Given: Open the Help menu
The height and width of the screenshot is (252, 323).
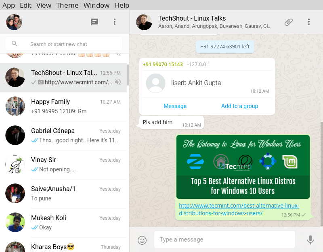Looking at the screenshot, I should click(x=122, y=5).
